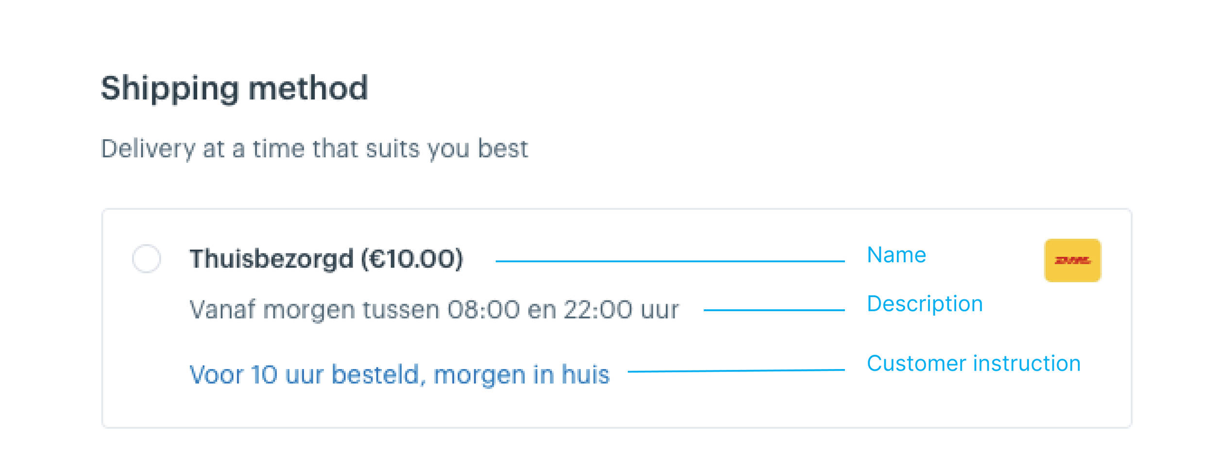The height and width of the screenshot is (454, 1214).
Task: Click the line pointing to Name label
Action: tap(670, 261)
